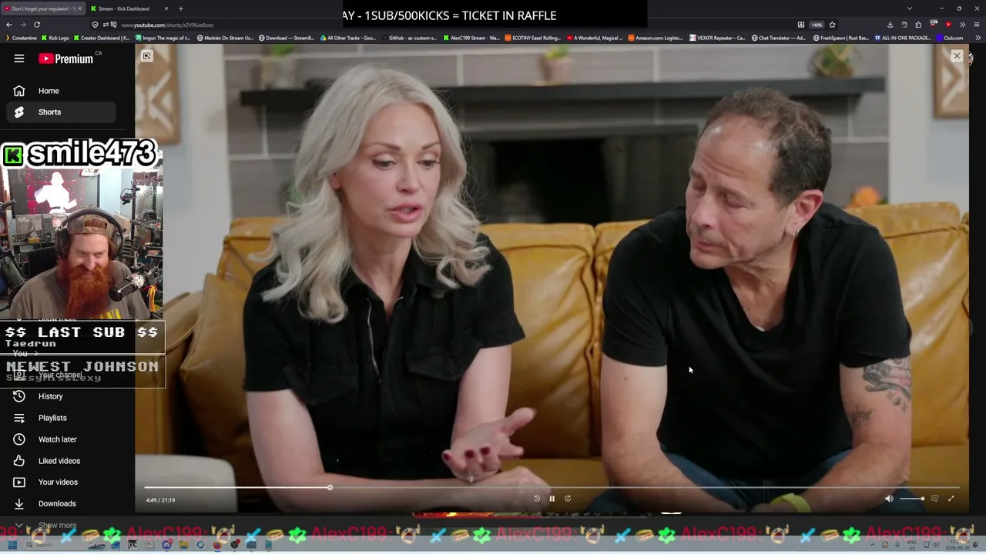Click the tracking protection shield icon

[x=96, y=25]
